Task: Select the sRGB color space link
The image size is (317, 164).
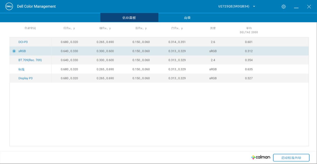Action: [x=22, y=51]
